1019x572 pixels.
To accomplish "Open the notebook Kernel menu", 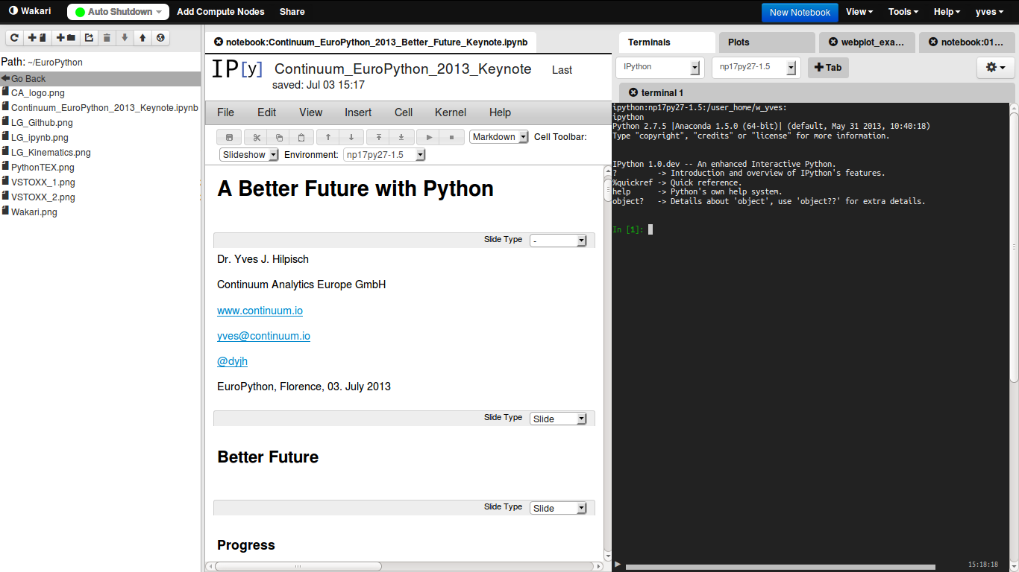I will click(x=451, y=112).
